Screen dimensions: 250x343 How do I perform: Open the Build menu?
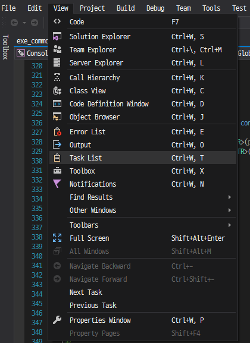point(126,8)
